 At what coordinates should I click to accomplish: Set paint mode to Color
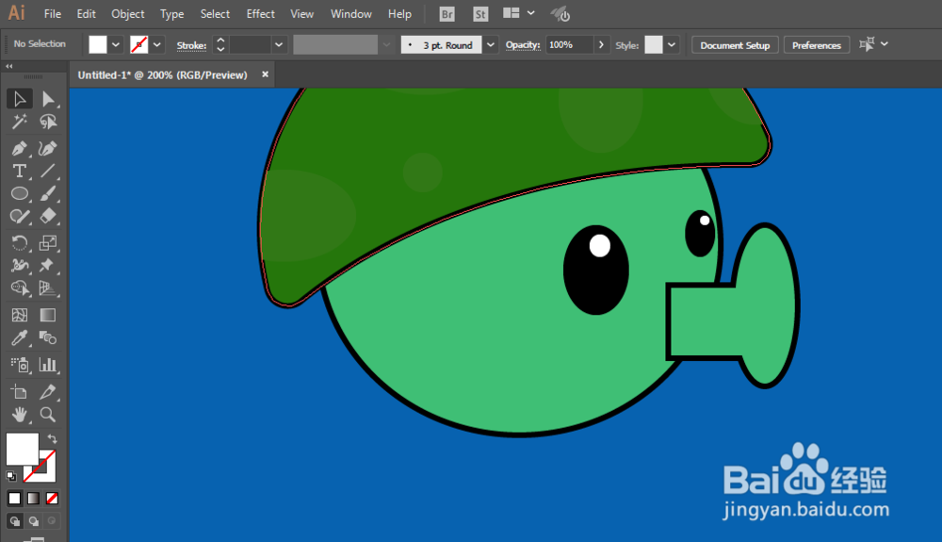pyautogui.click(x=14, y=498)
